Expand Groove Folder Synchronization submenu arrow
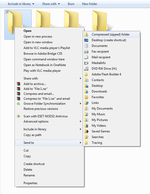 click(x=81, y=103)
